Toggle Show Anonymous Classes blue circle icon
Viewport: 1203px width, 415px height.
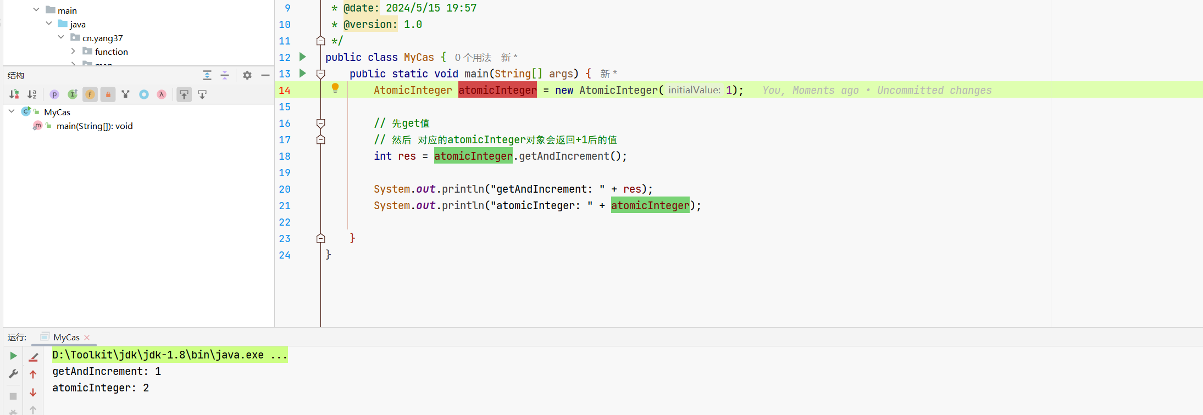[x=144, y=94]
